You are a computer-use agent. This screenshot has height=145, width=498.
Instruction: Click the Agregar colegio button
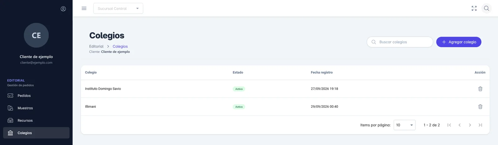(459, 42)
